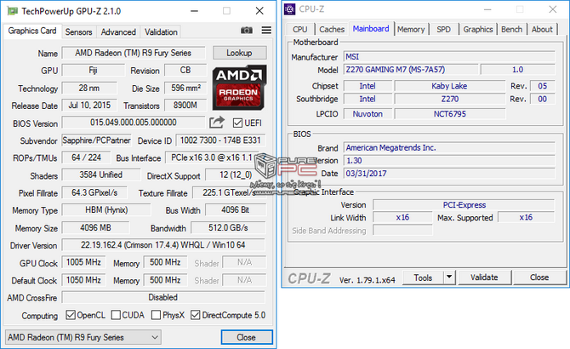Screen dimensions: 570x349
Task: Click the Pixel Fillrate 64.3 GPixel/s field
Action: coord(94,192)
